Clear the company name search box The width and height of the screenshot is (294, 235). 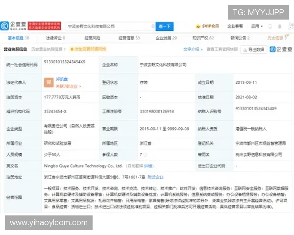(x=153, y=26)
